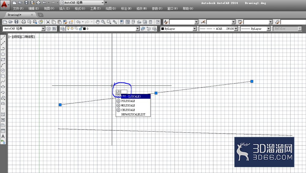306x173 pixels.
Task: Click the middle blue grip on line
Action: (x=156, y=93)
